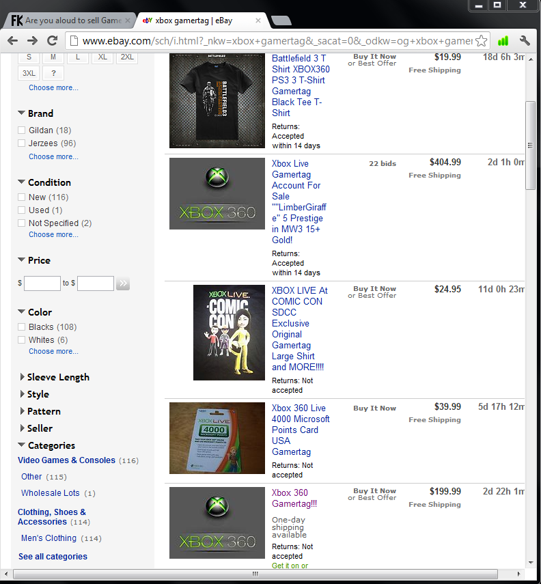541x584 pixels.
Task: Open the Xbox Live Comic Con shirt image
Action: [229, 333]
